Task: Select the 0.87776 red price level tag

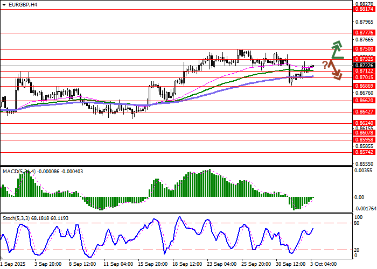Action: [x=365, y=33]
